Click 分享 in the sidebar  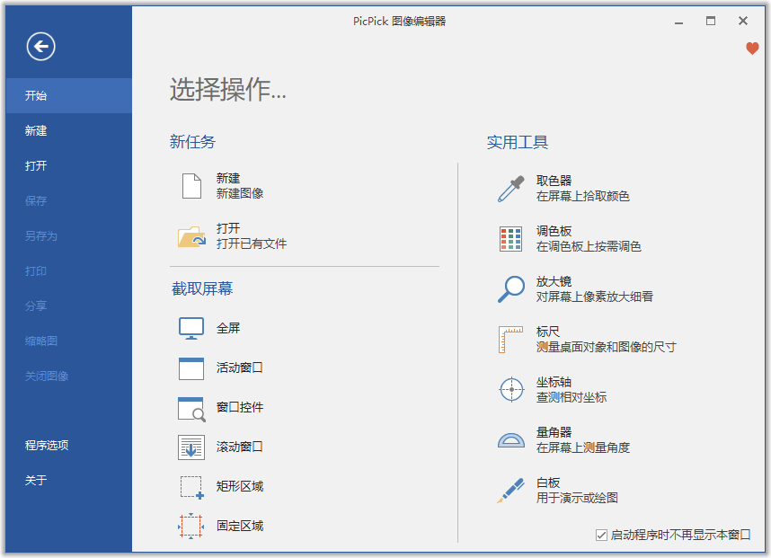click(69, 306)
